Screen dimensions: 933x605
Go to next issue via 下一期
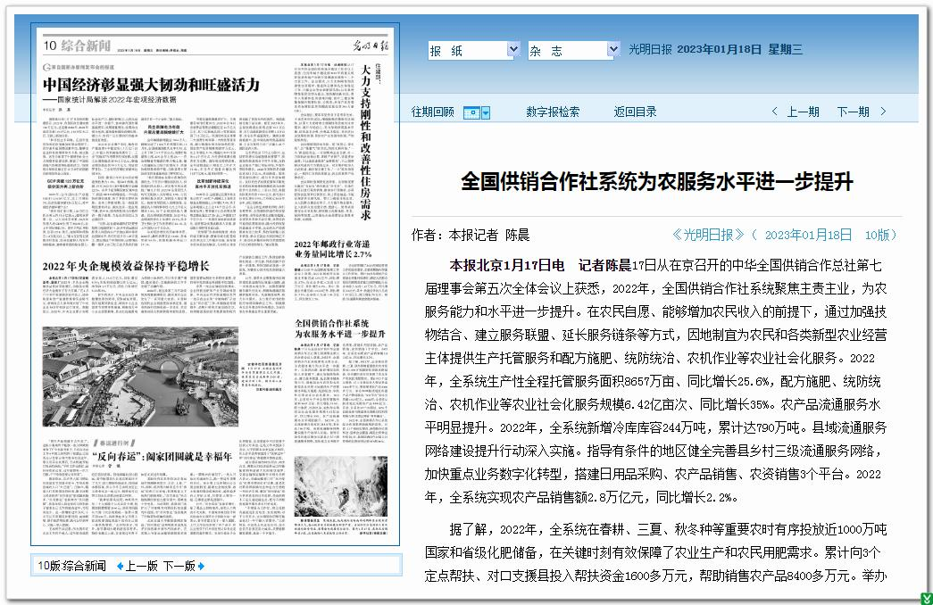pos(853,112)
